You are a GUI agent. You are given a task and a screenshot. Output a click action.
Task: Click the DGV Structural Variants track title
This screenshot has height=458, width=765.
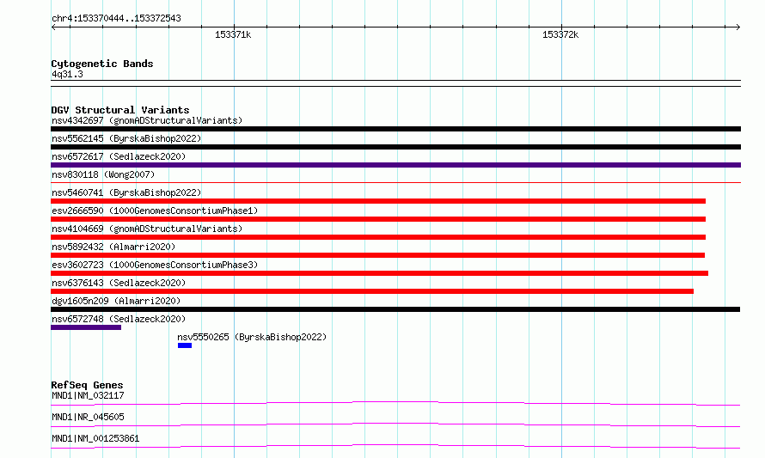tap(120, 110)
